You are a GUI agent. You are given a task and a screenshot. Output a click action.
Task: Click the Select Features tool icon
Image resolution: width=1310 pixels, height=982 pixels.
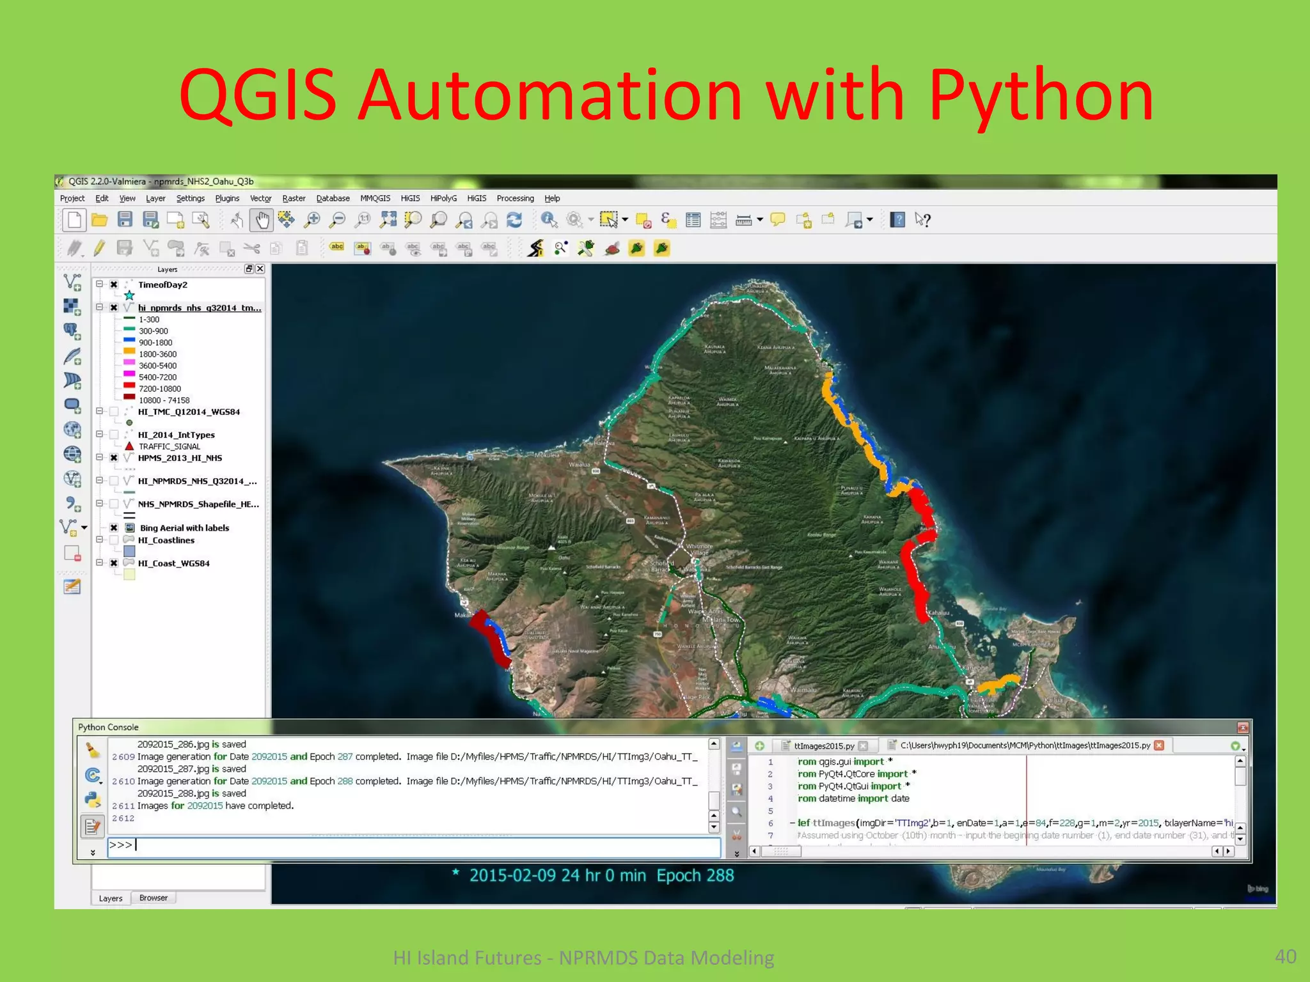coord(609,220)
